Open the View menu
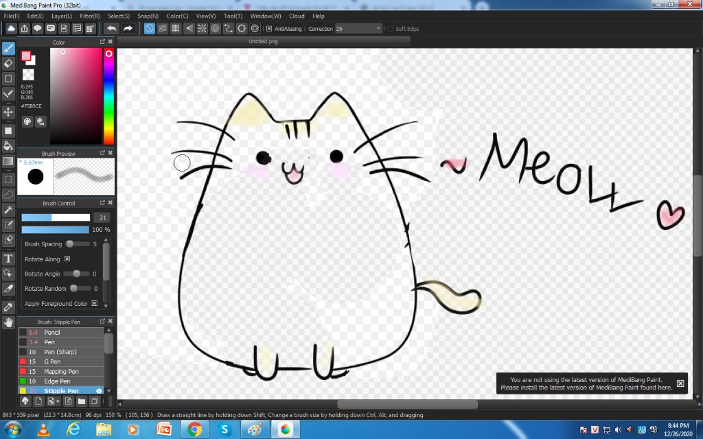Screen dimensions: 703x439 (x=206, y=16)
